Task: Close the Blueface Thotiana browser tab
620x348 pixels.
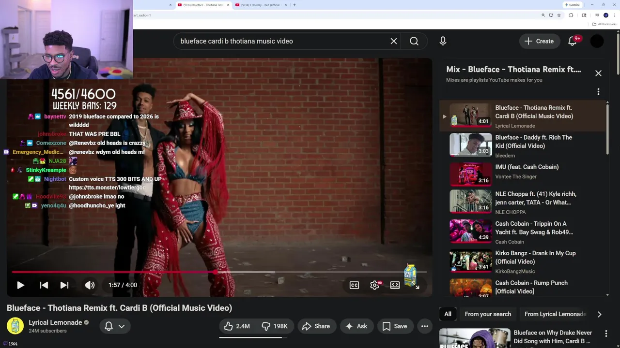Action: coord(228,5)
